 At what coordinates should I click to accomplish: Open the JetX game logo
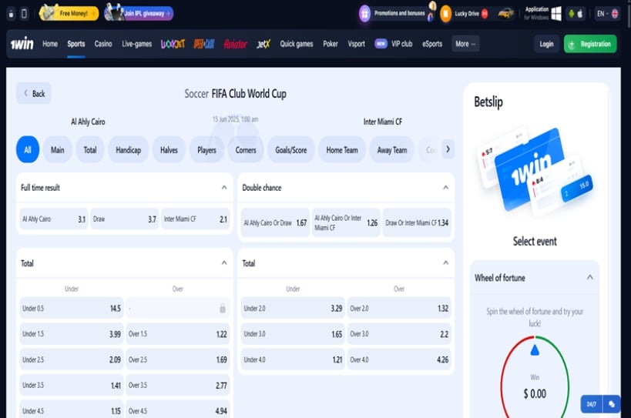coord(263,44)
